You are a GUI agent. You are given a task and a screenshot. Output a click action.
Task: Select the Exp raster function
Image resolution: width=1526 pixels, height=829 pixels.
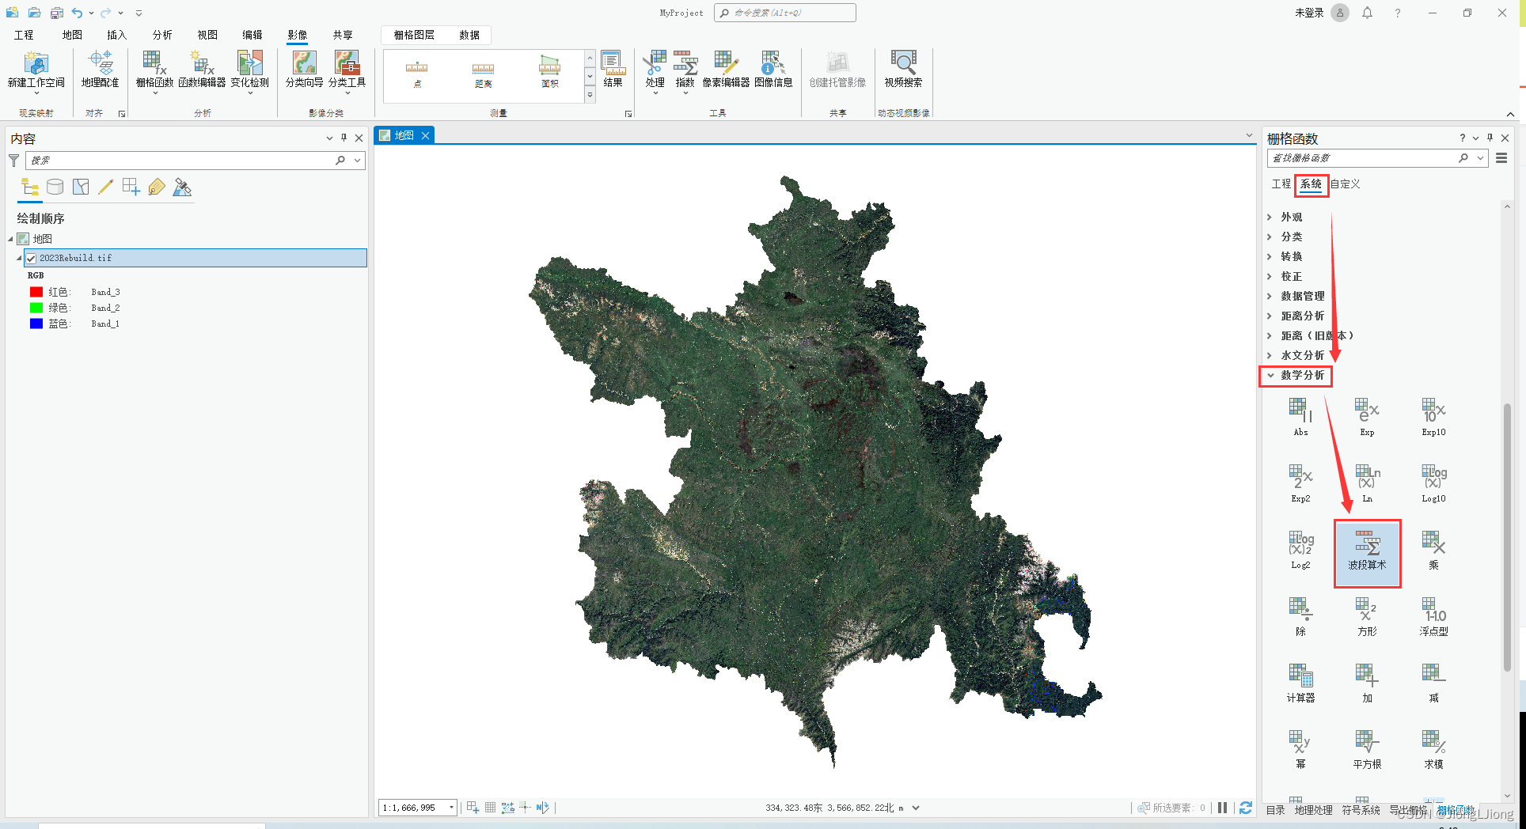(1367, 418)
